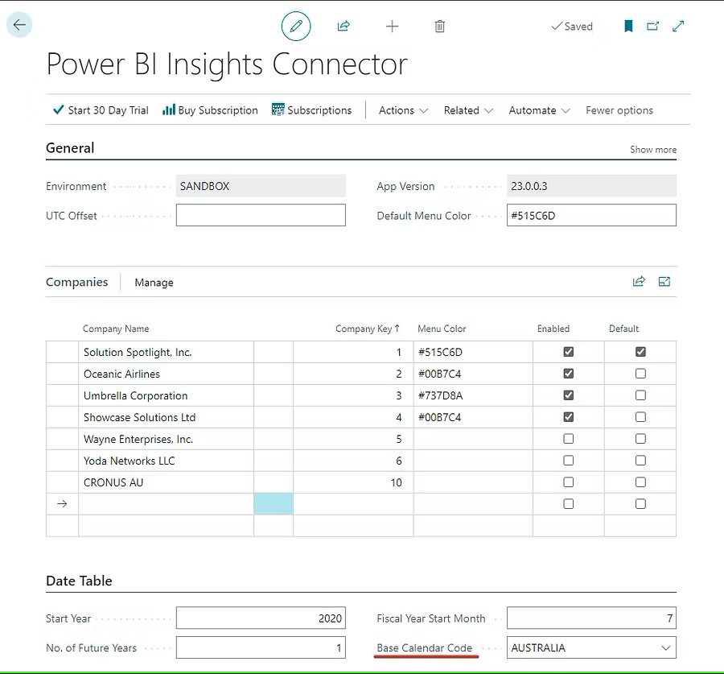Select the Wayne Enterprises, Inc. name cell

pyautogui.click(x=167, y=439)
